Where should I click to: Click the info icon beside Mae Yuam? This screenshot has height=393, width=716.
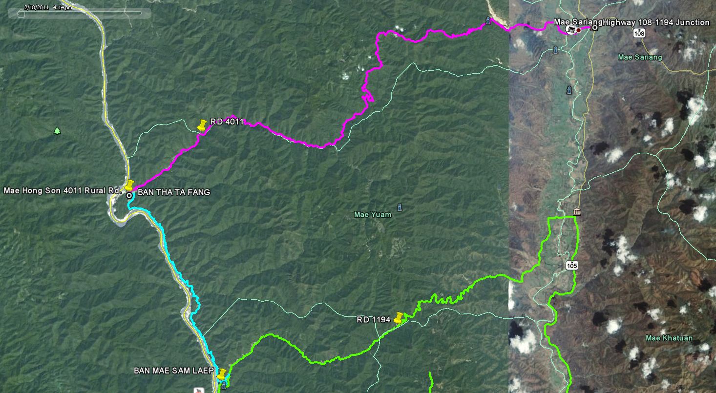pos(400,207)
